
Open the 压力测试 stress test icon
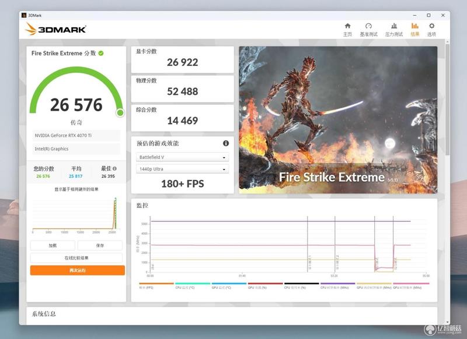point(393,30)
